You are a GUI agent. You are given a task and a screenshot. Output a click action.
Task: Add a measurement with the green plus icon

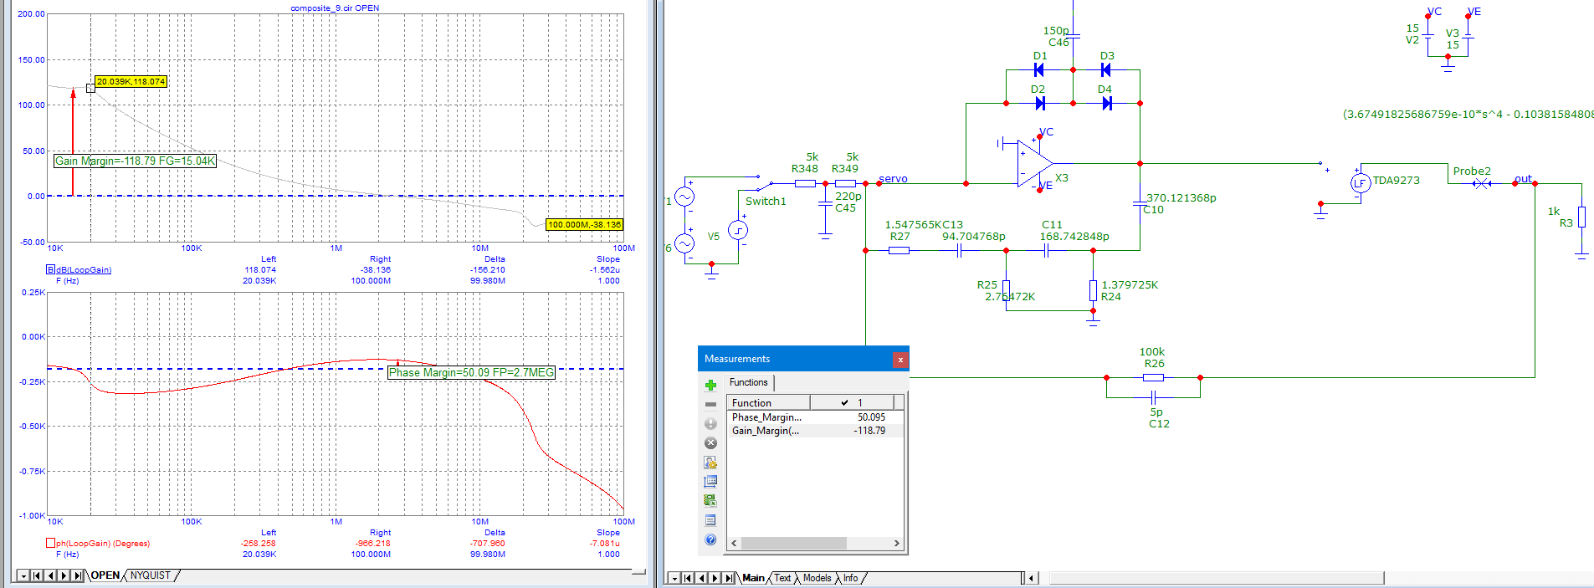point(710,385)
